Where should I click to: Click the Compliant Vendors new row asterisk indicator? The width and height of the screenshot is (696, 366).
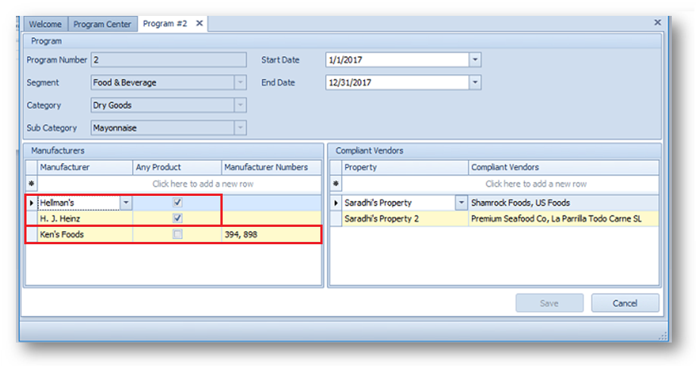[x=336, y=184]
